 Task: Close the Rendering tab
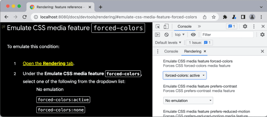205,51
